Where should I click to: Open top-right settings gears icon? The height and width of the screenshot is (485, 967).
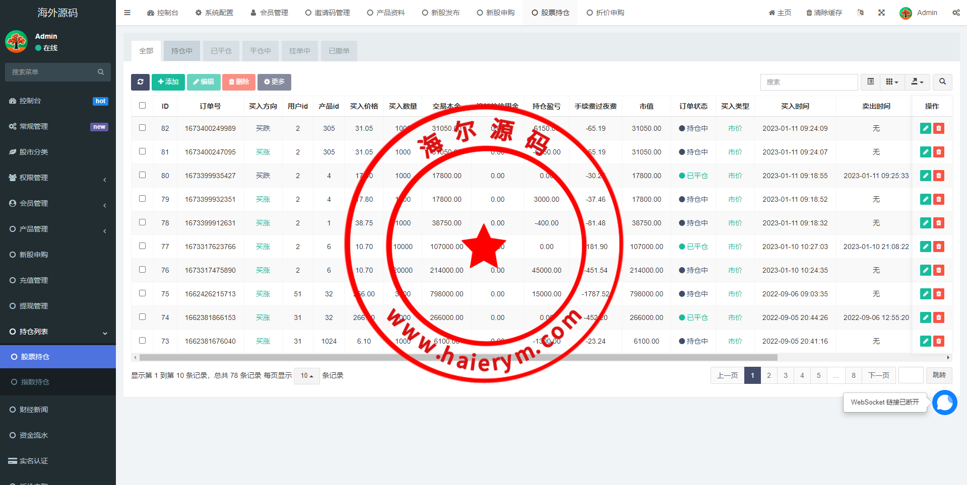[956, 13]
